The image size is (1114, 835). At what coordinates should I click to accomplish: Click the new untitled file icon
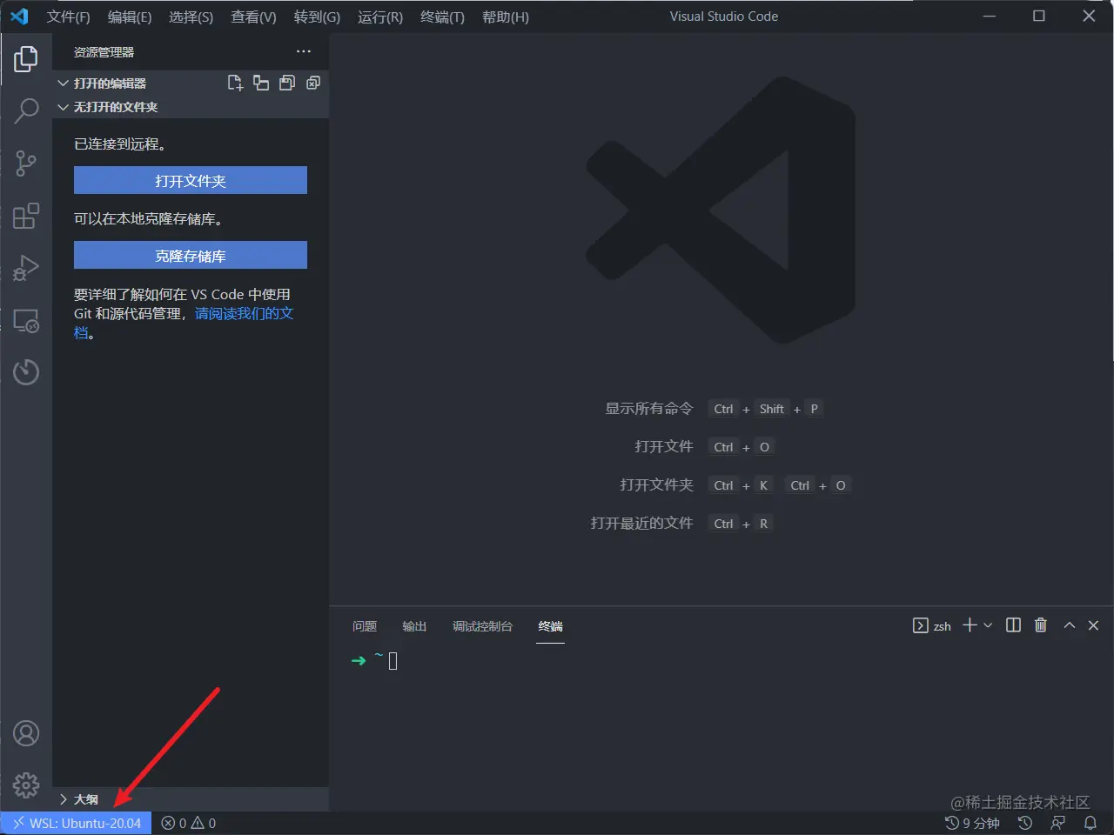pos(235,83)
